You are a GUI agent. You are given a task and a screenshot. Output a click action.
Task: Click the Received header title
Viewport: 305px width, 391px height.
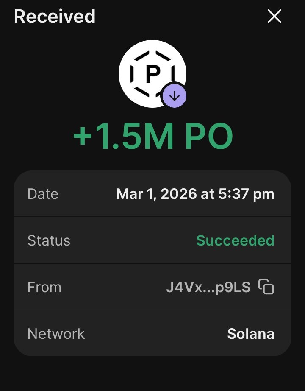55,17
